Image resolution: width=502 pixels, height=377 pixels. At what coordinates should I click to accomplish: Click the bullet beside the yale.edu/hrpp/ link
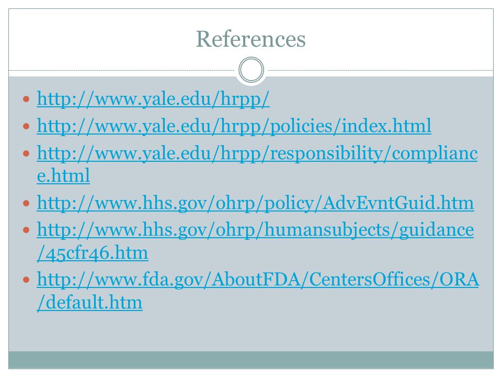pyautogui.click(x=26, y=99)
